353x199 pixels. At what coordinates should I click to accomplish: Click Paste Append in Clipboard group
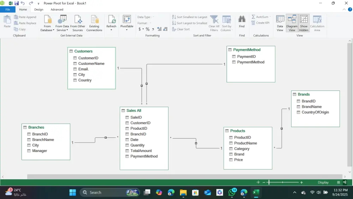[x=25, y=17]
